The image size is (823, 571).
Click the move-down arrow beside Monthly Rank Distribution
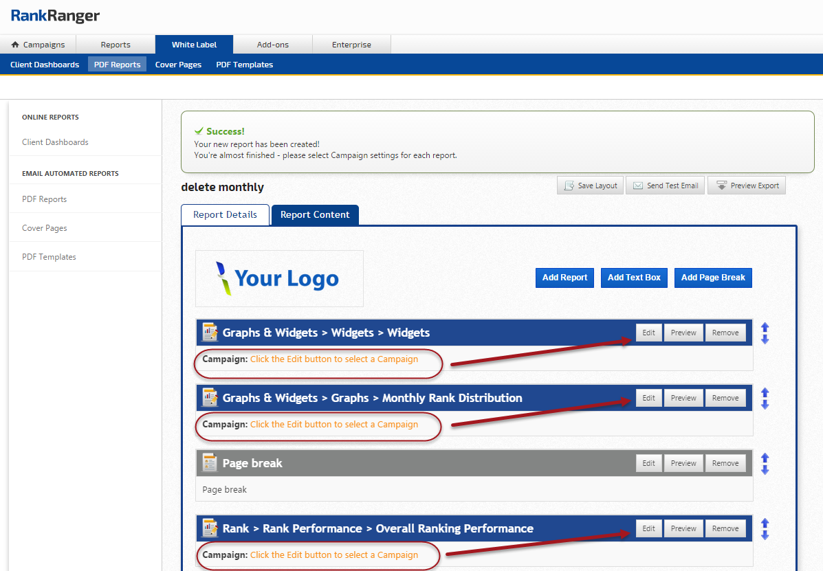(x=765, y=404)
